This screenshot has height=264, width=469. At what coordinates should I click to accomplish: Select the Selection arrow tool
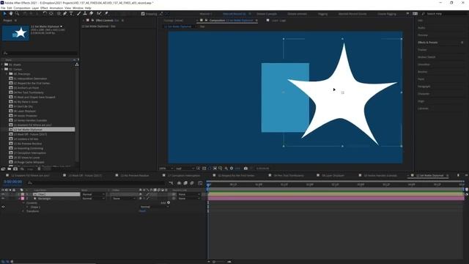point(5,14)
